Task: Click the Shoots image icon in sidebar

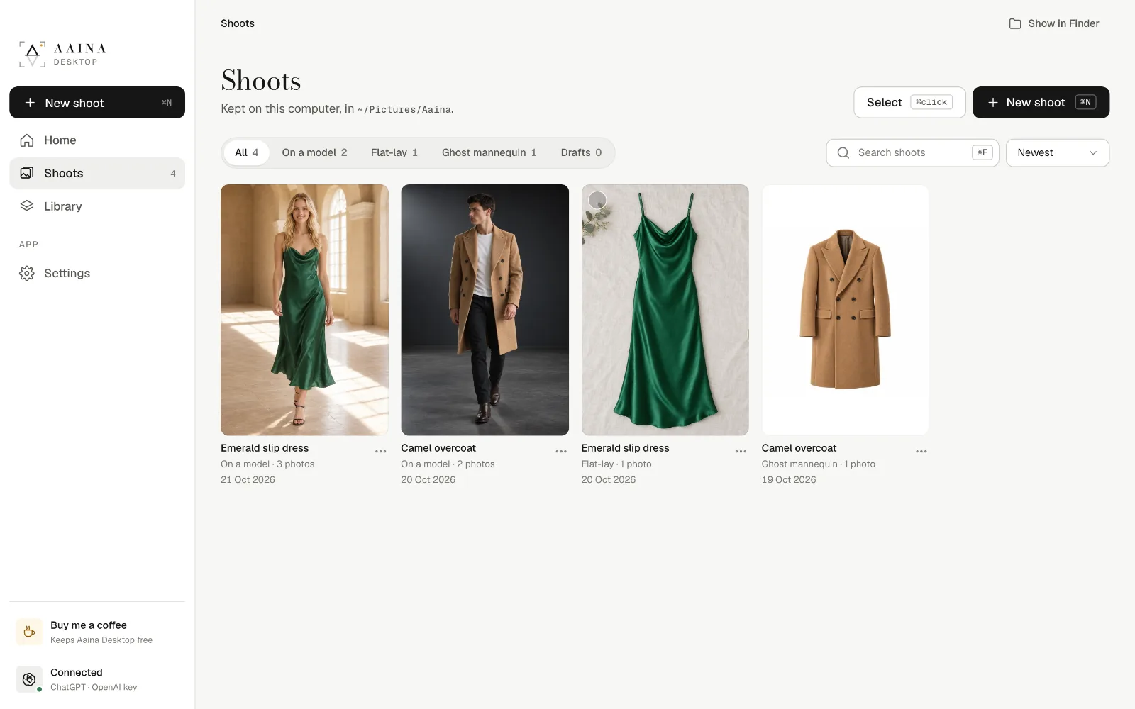Action: point(27,173)
